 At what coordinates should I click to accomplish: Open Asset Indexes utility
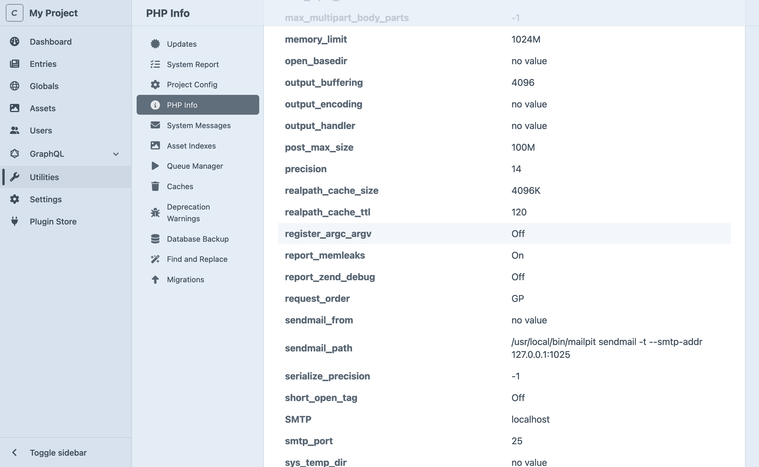(198, 145)
